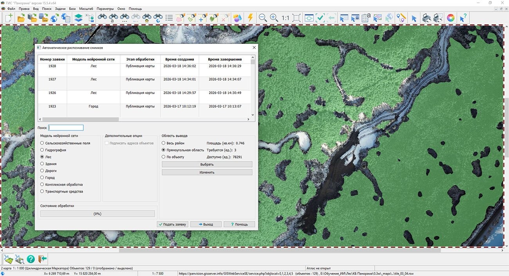Zoom out with the minus magnifier
Image resolution: width=509 pixels, height=276 pixels.
click(x=263, y=18)
